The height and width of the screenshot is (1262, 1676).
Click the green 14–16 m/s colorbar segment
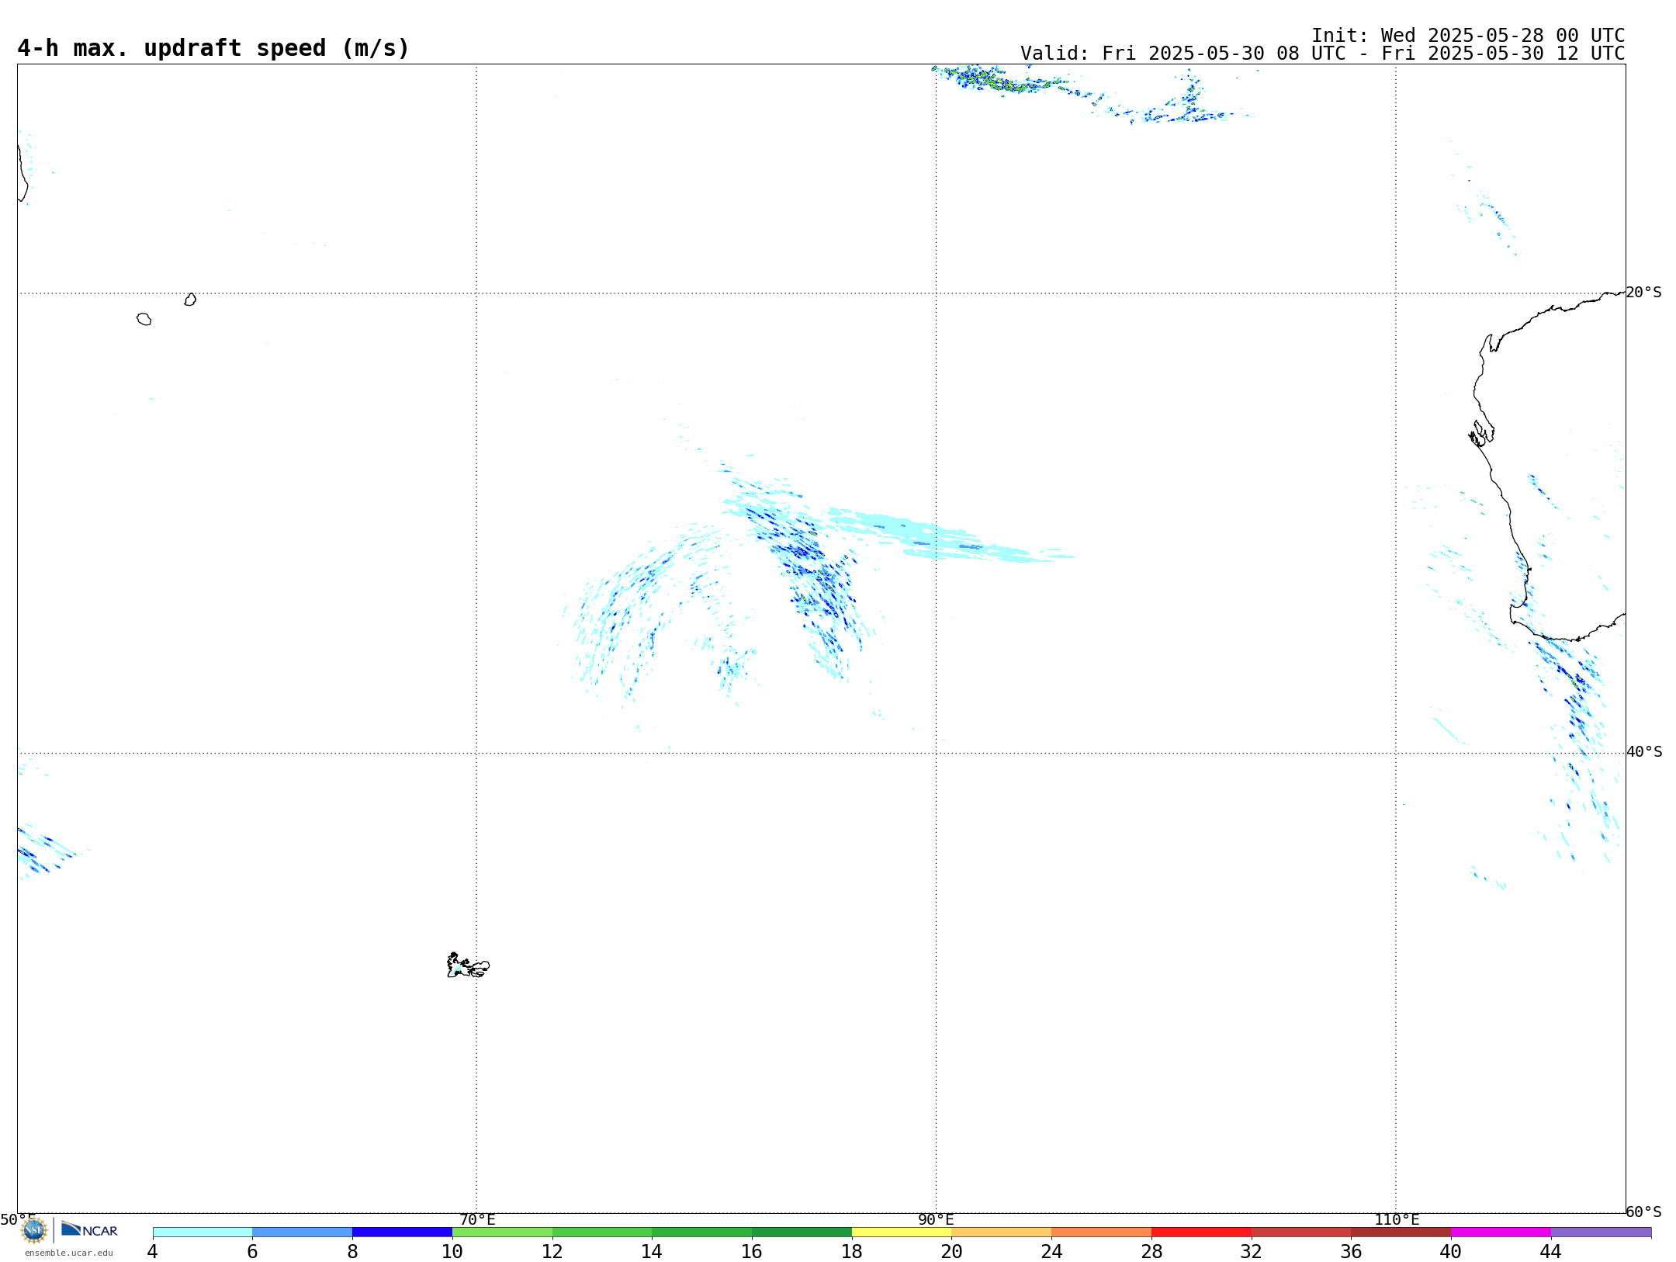click(x=702, y=1232)
